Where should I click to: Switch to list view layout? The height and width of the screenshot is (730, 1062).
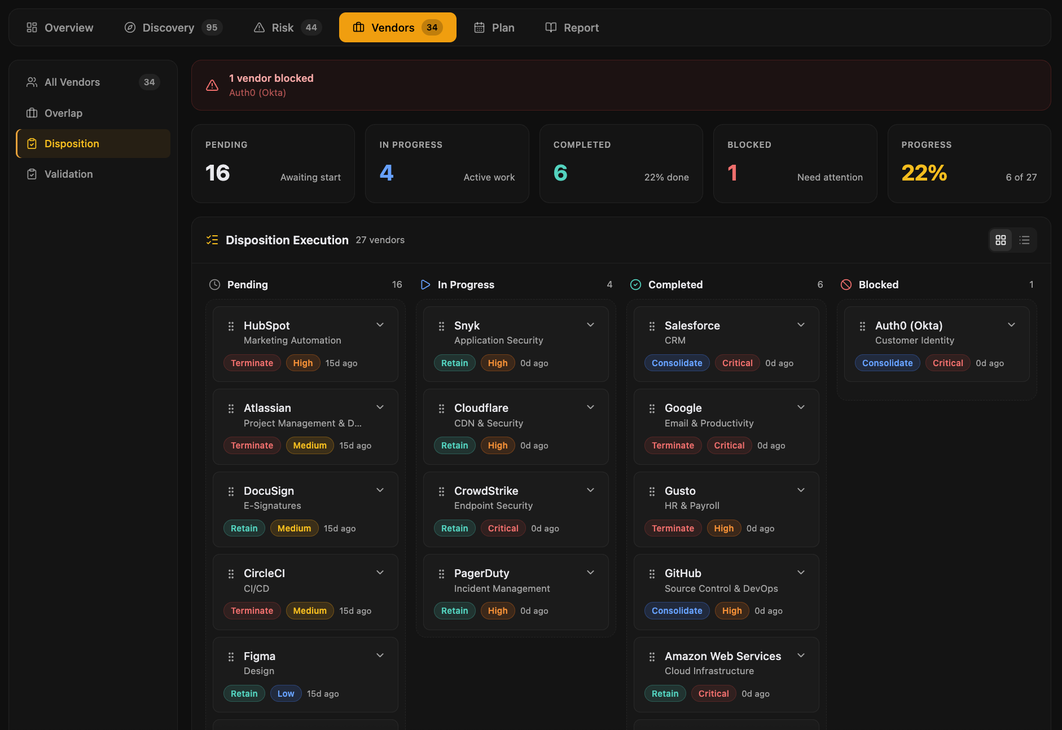click(1024, 240)
